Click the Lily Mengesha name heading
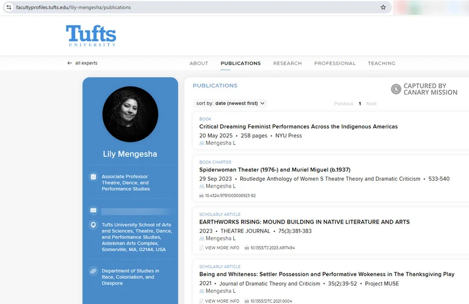This screenshot has height=304, width=469. [130, 154]
